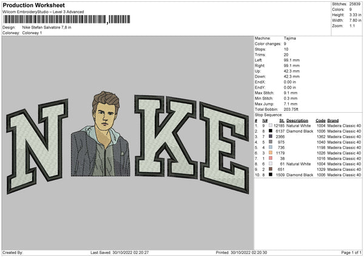This screenshot has height=257, width=364.
Task: Pick the orange swatch for code 1026
Action: point(271,153)
